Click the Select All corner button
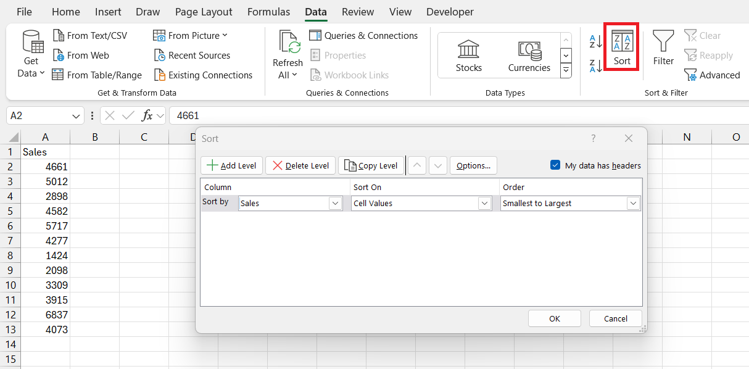The width and height of the screenshot is (749, 369). click(x=10, y=137)
